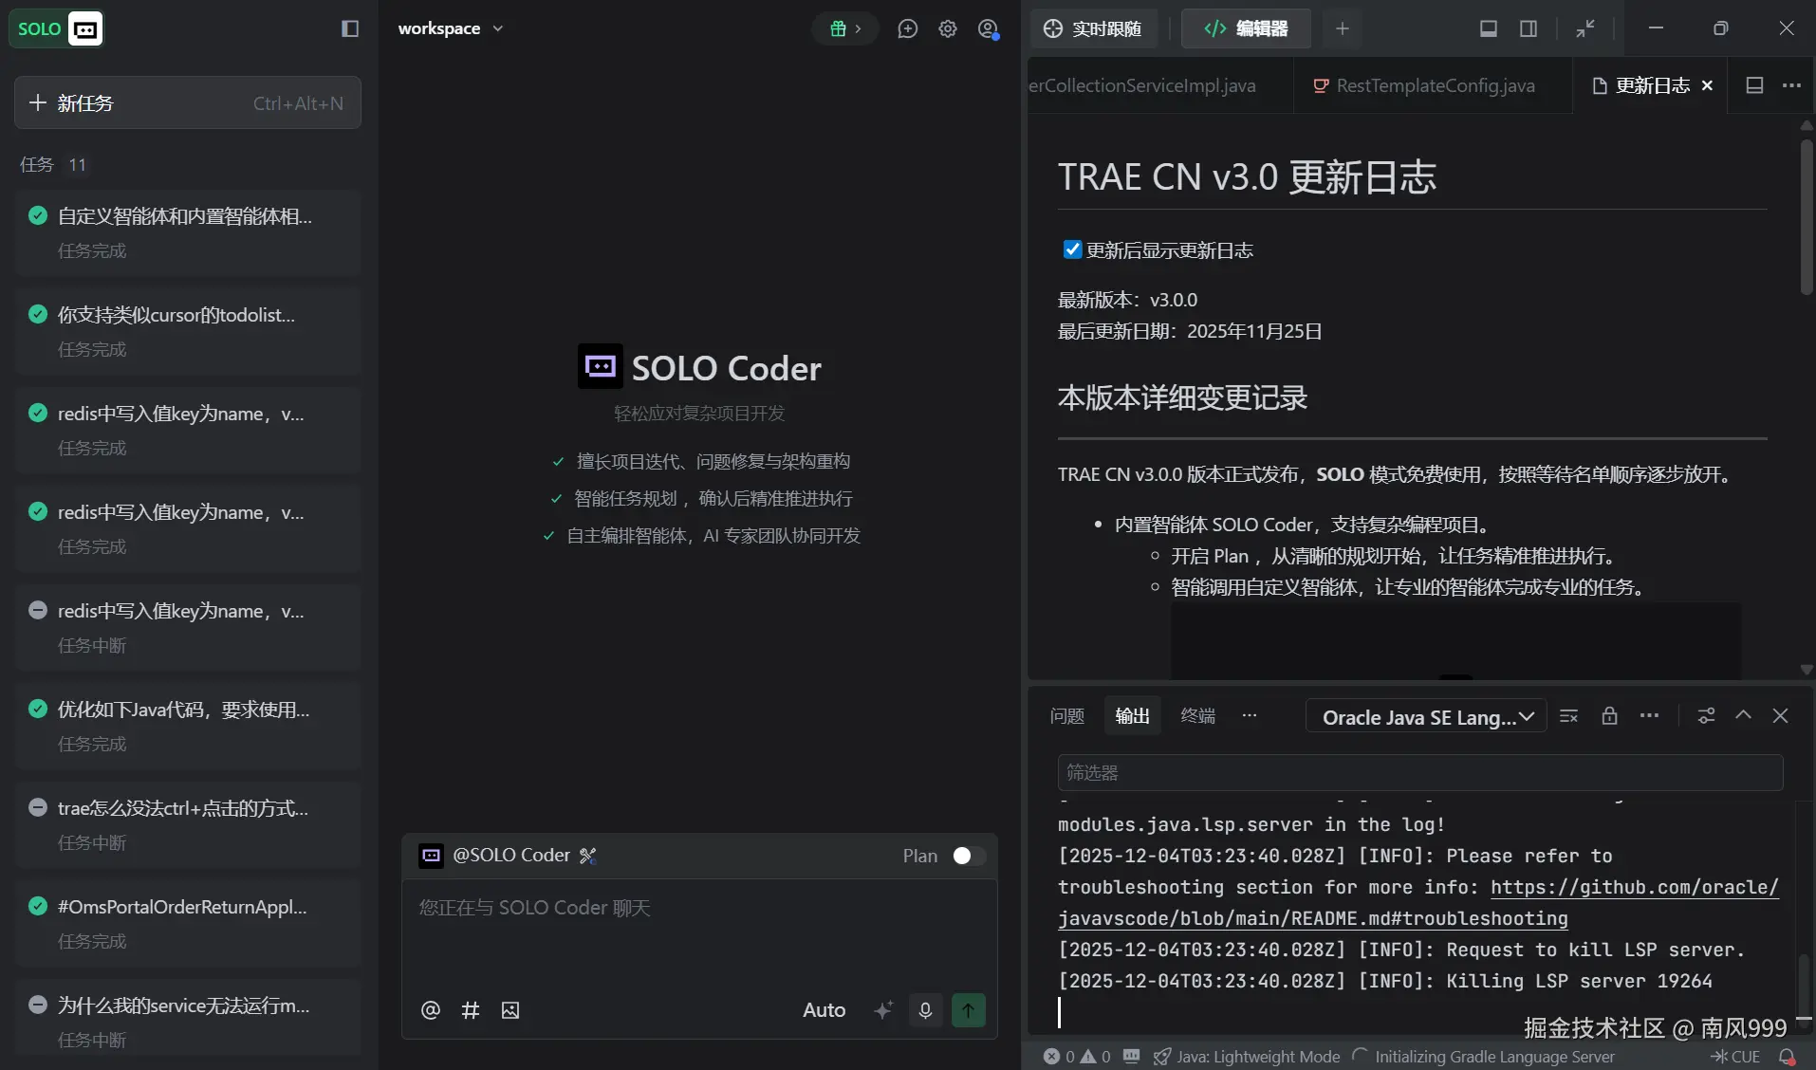Uncheck 更新后显示更新日志 checkbox
This screenshot has width=1816, height=1070.
pos(1072,249)
